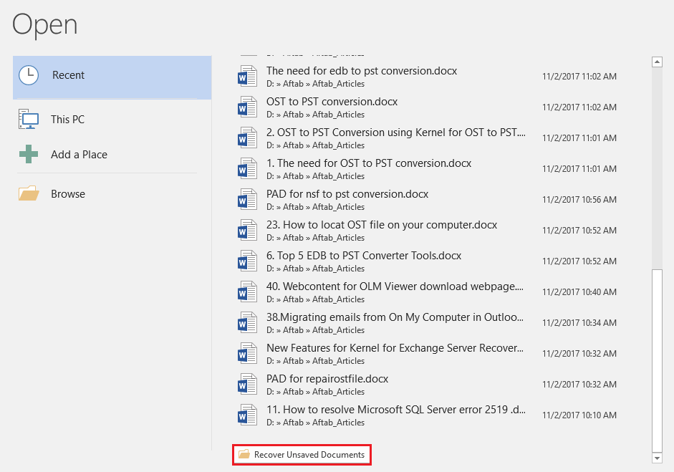Image resolution: width=674 pixels, height=472 pixels.
Task: Click path under 'OST to PST conversion.docx'
Action: pyautogui.click(x=315, y=115)
